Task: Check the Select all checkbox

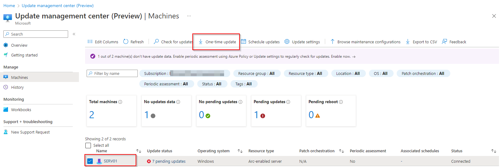Action: (x=88, y=146)
